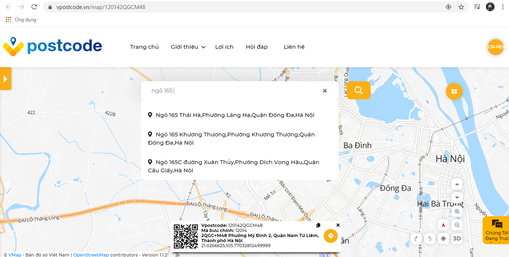Click the location permission icon in the address bar
Screen dimensions: 509x257
(x=448, y=7)
